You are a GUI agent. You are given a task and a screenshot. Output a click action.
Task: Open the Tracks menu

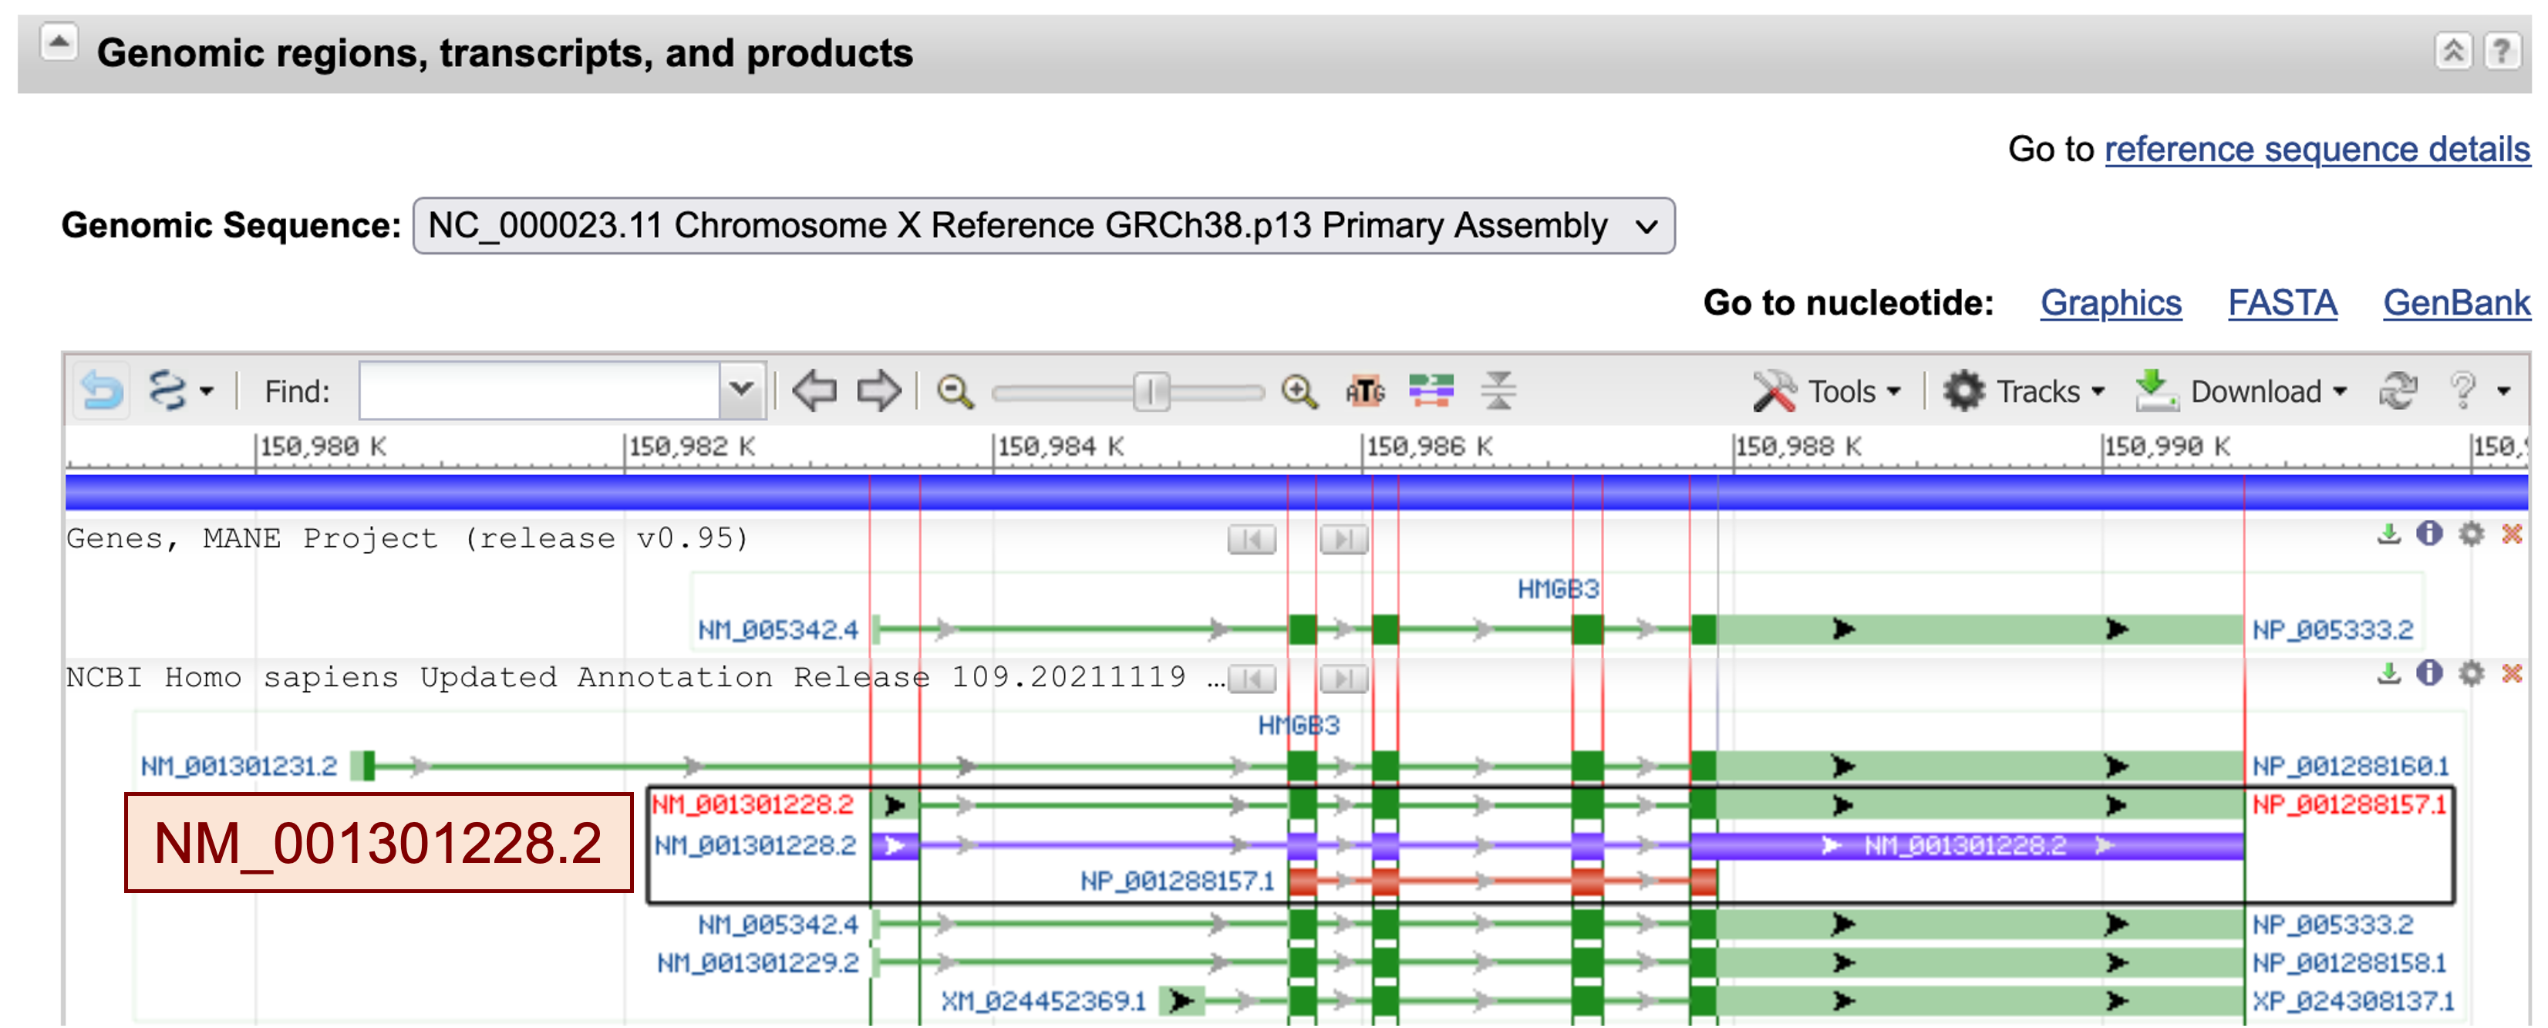2023,392
